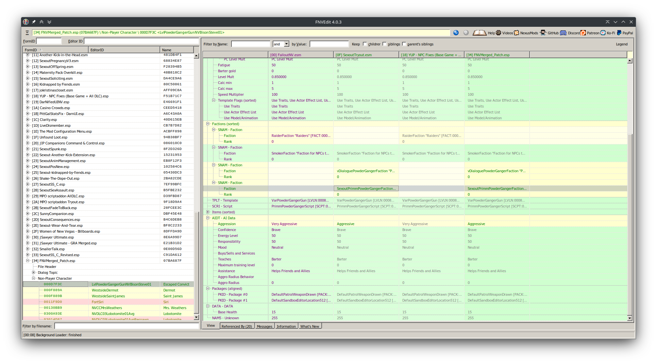Expand the Items (sorted) row
Image resolution: width=657 pixels, height=364 pixels.
pos(208,212)
